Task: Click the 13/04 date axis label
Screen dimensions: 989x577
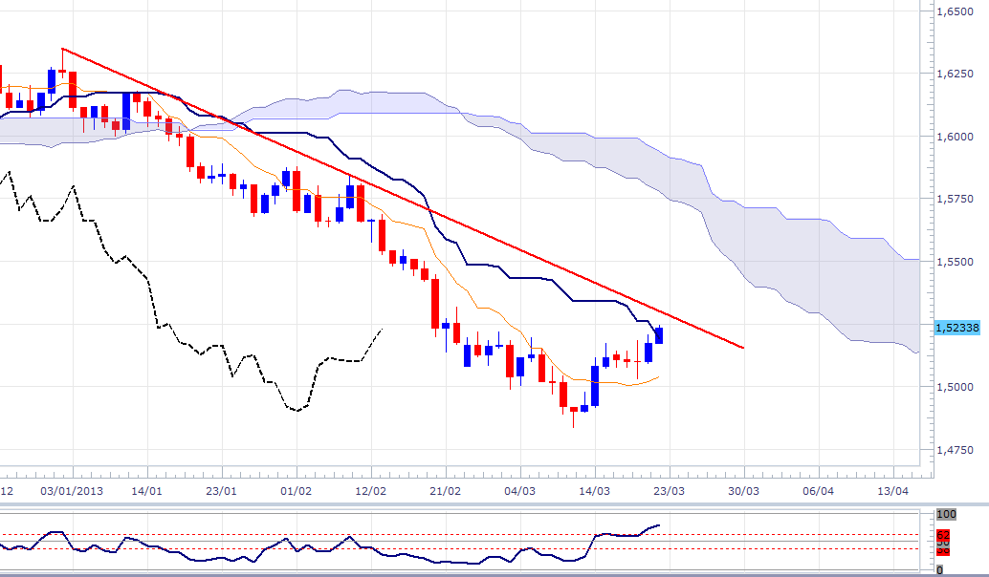Action: tap(892, 490)
